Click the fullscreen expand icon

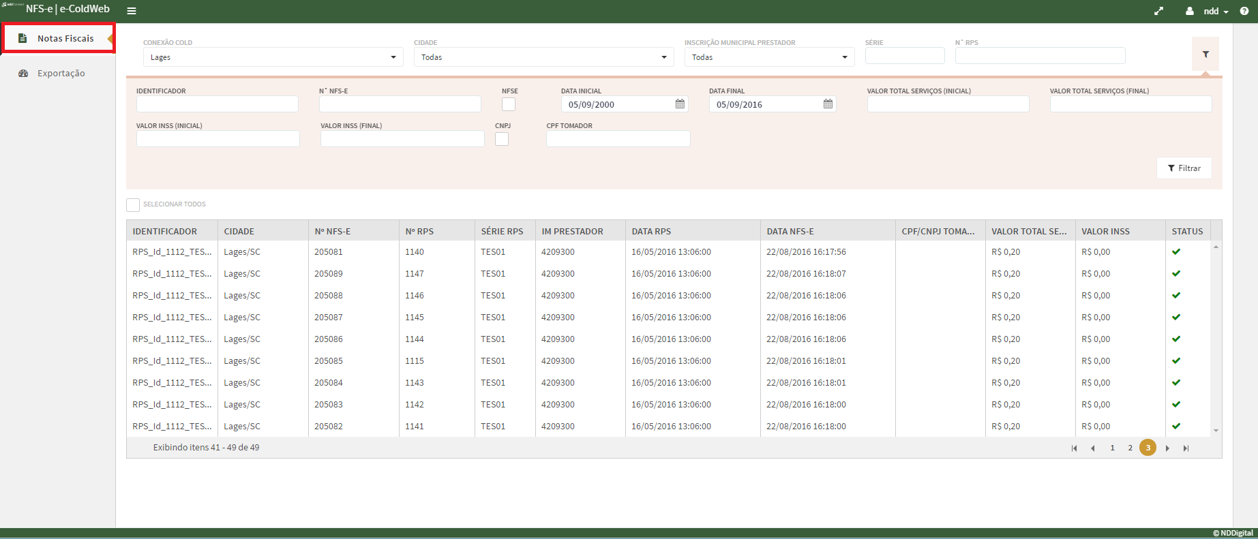[x=1158, y=11]
